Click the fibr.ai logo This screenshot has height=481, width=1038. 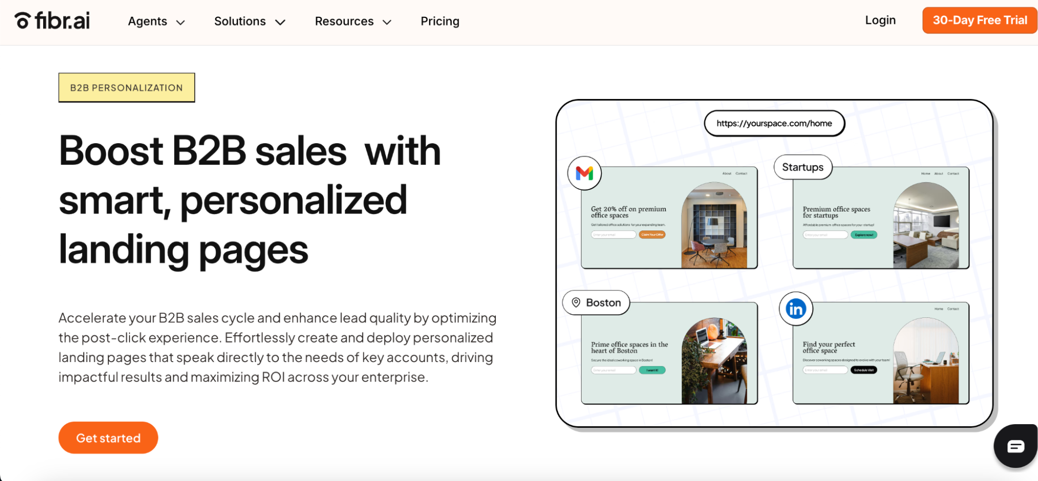tap(52, 21)
